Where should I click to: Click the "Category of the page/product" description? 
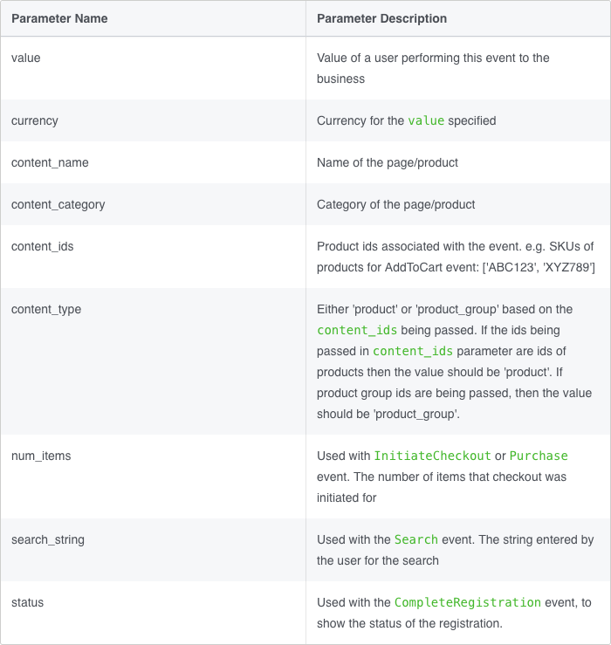[396, 204]
